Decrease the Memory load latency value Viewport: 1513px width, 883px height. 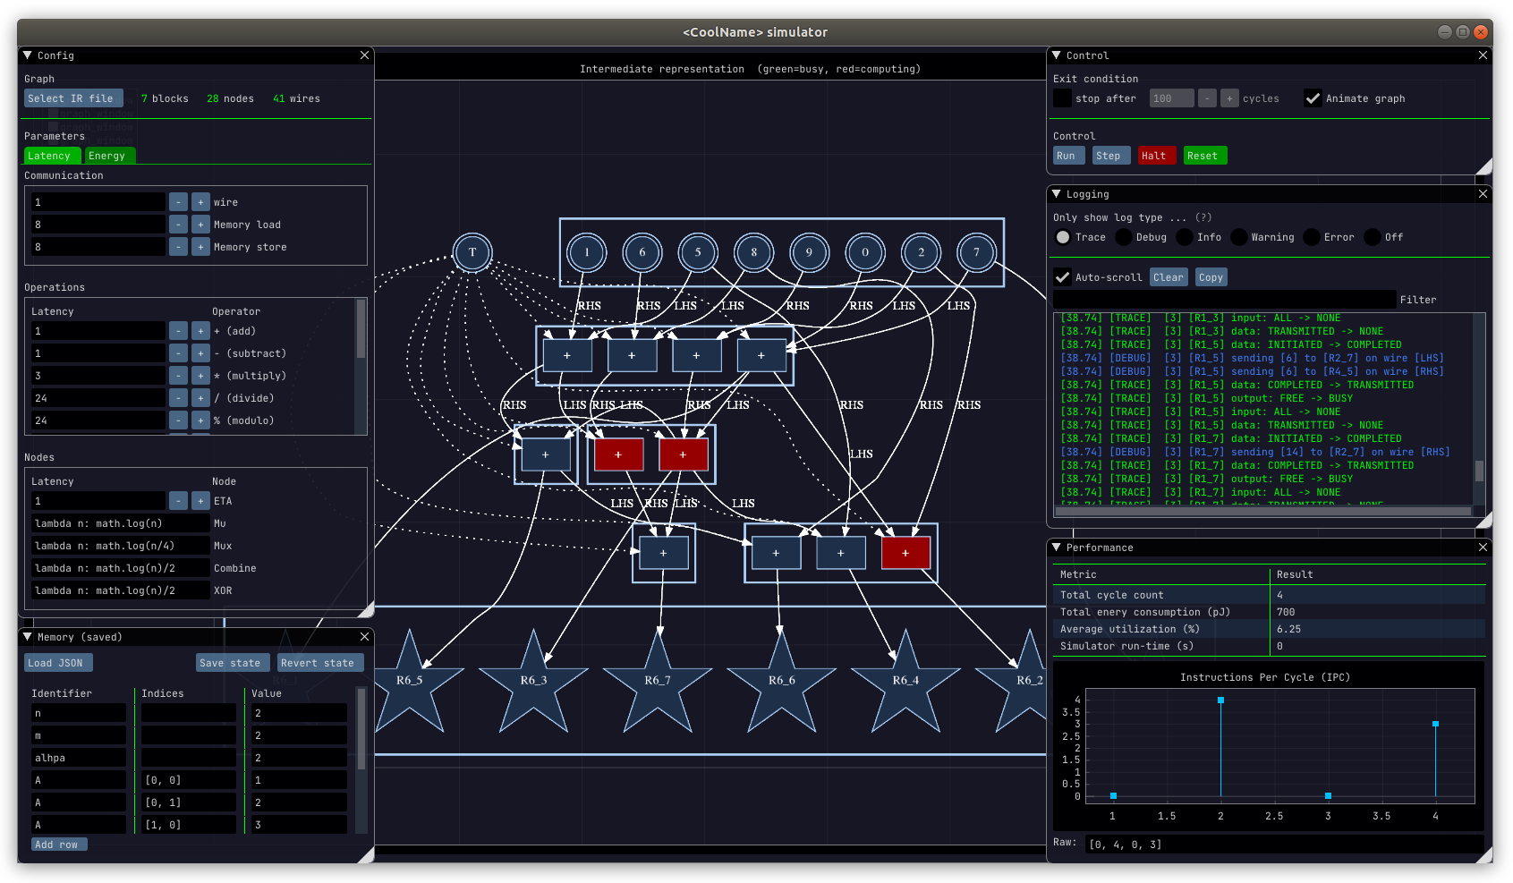pos(178,225)
